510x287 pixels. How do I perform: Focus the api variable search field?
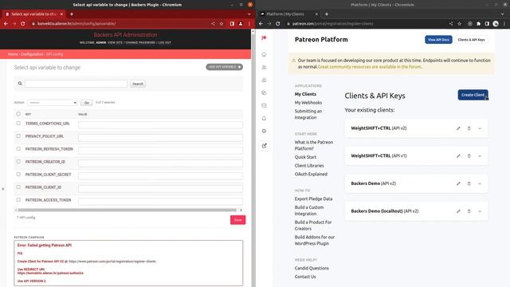coord(76,84)
